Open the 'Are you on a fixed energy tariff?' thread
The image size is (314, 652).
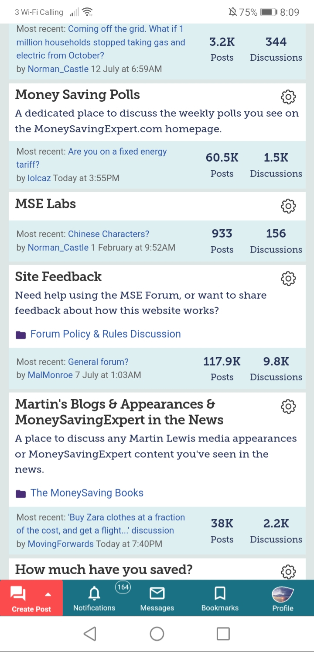pyautogui.click(x=92, y=158)
